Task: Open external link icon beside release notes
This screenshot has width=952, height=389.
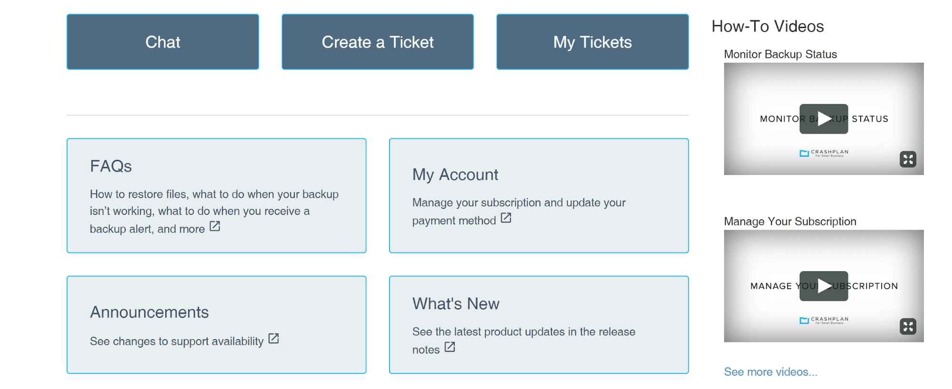Action: click(x=450, y=347)
